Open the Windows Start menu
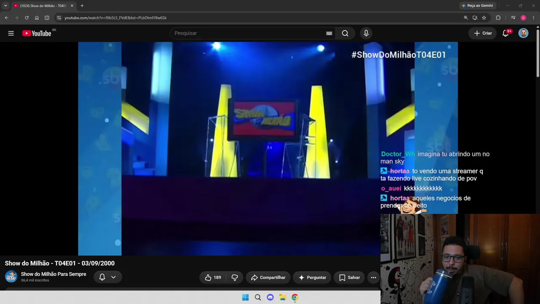This screenshot has height=304, width=540. [245, 298]
